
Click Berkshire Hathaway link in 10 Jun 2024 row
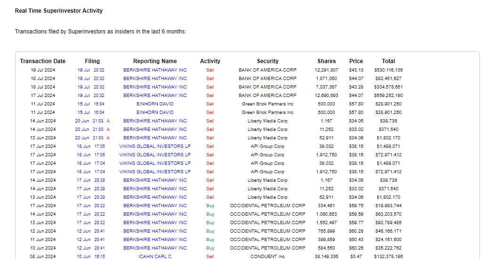(x=155, y=248)
